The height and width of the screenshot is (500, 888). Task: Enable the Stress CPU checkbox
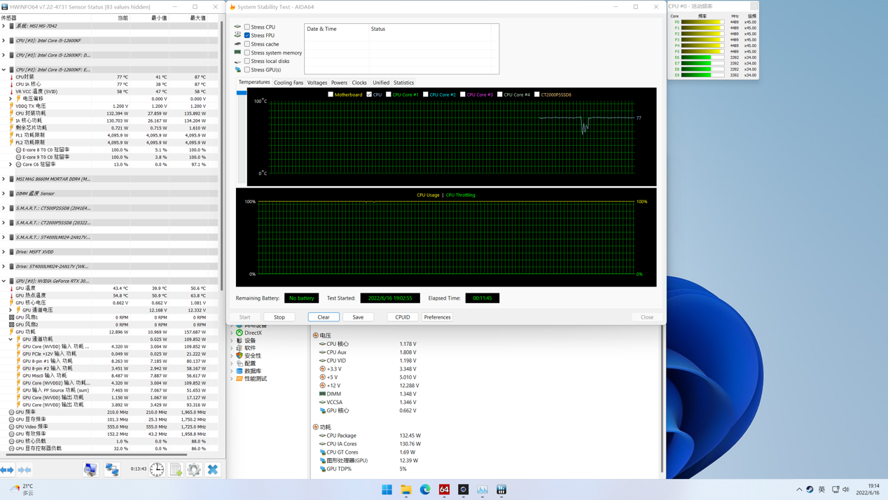[x=247, y=27]
